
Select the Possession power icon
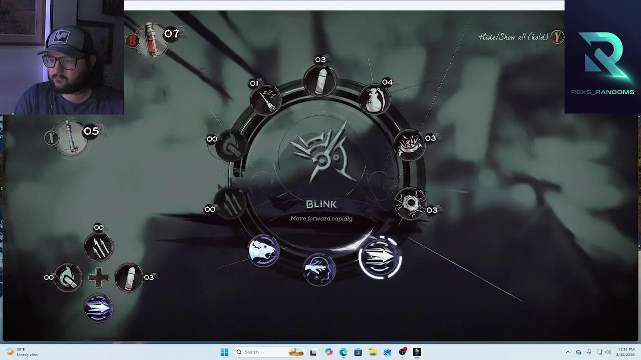[319, 268]
